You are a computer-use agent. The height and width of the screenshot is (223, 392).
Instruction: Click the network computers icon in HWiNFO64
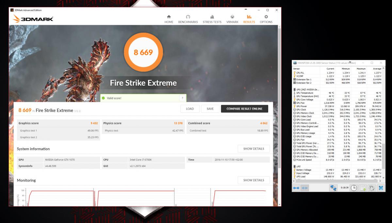pos(334,188)
